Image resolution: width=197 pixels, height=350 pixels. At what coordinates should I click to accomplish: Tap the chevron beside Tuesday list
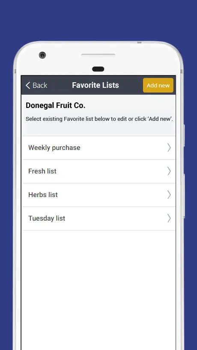tap(169, 218)
